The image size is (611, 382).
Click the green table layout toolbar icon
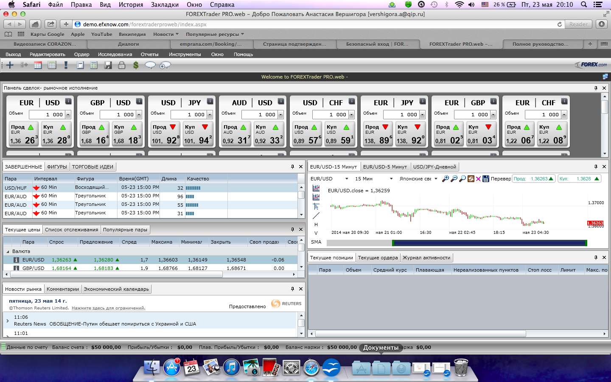(94, 65)
